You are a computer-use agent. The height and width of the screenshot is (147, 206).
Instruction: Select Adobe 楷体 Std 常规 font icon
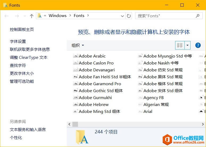pos(140,84)
